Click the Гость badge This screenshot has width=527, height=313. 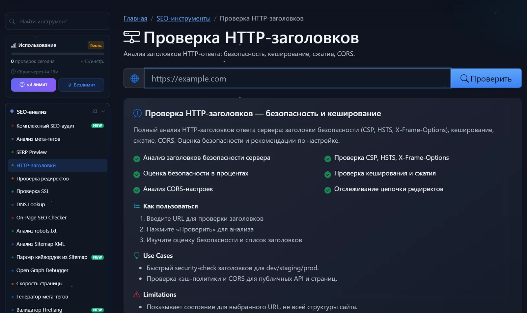click(96, 45)
